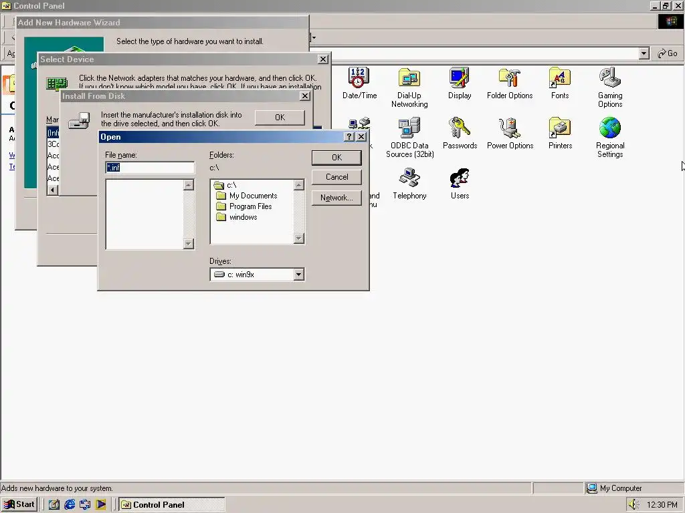Click the Show Desktop quick launch icon

[54, 504]
